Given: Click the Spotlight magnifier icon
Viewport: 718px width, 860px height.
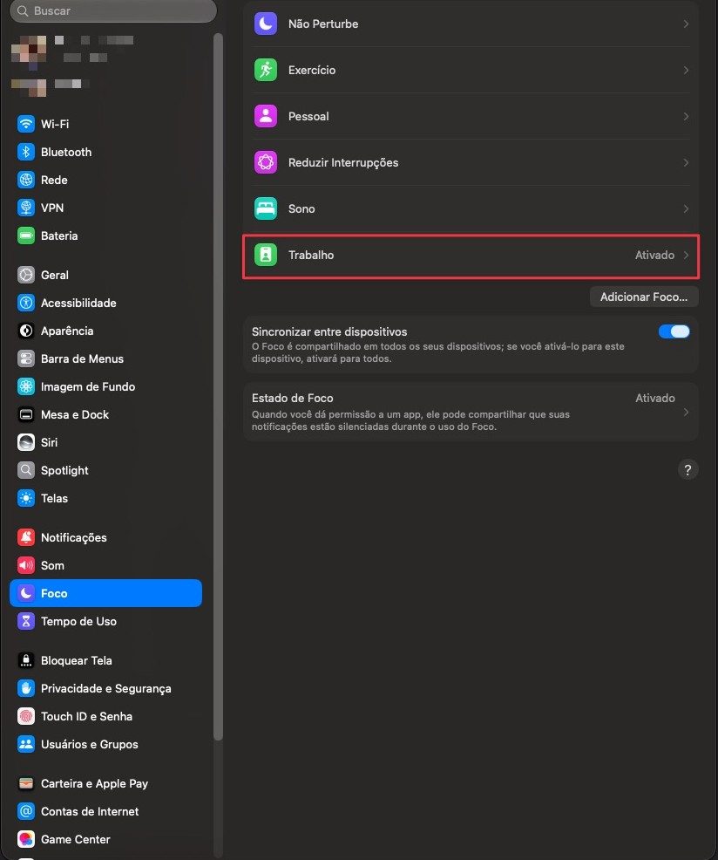Looking at the screenshot, I should pyautogui.click(x=26, y=470).
